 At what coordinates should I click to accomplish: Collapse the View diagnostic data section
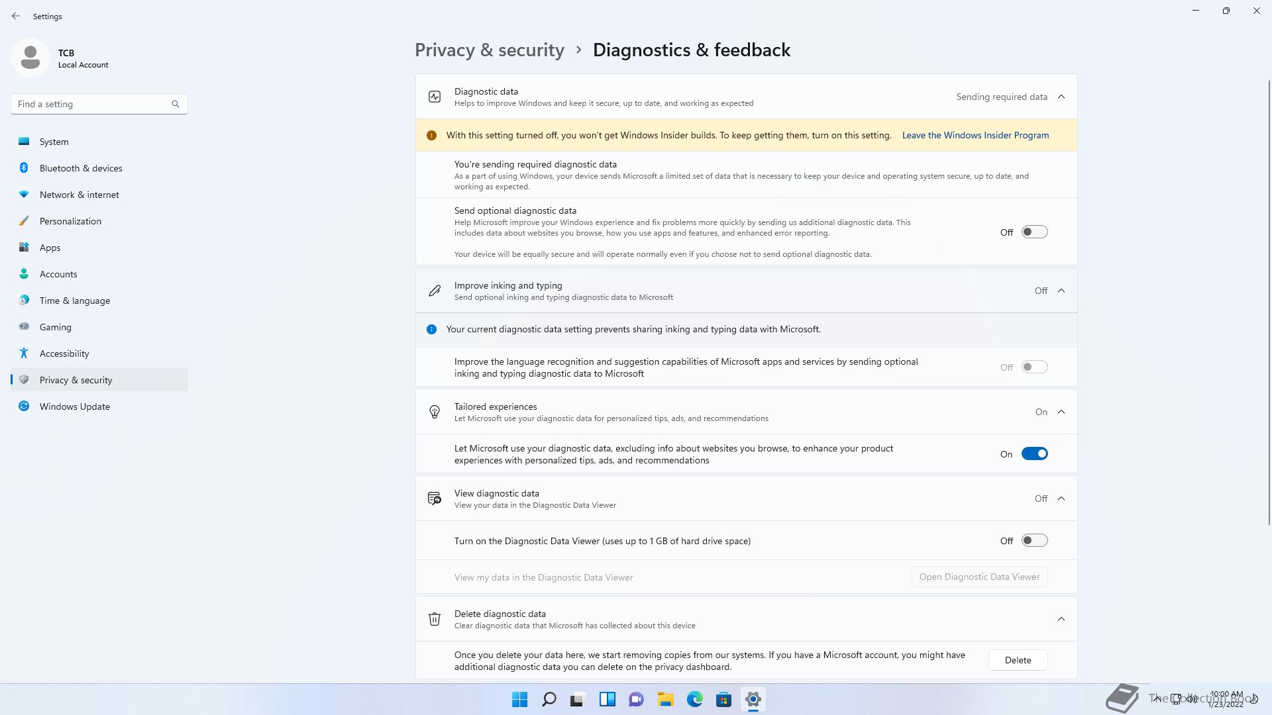pos(1061,499)
